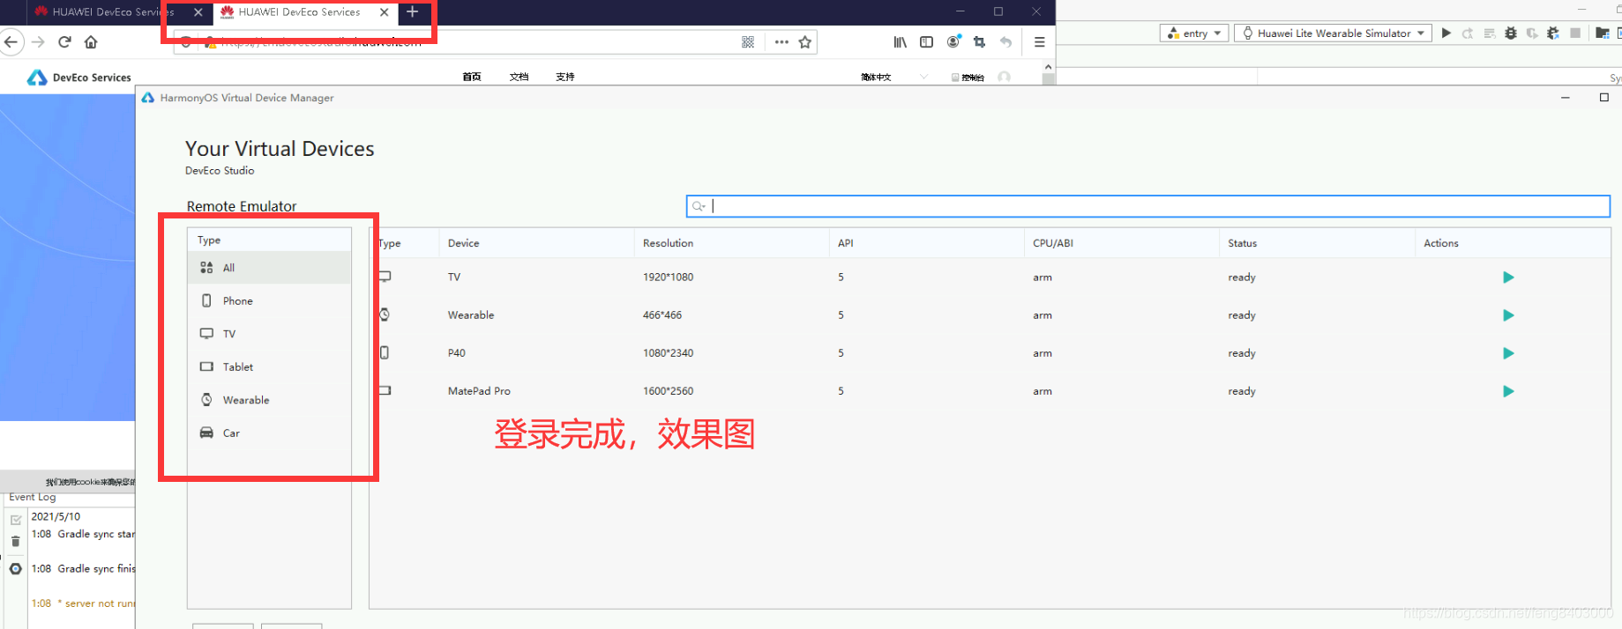The width and height of the screenshot is (1622, 629).
Task: Select the 466*466 resolution cell
Action: [x=662, y=315]
